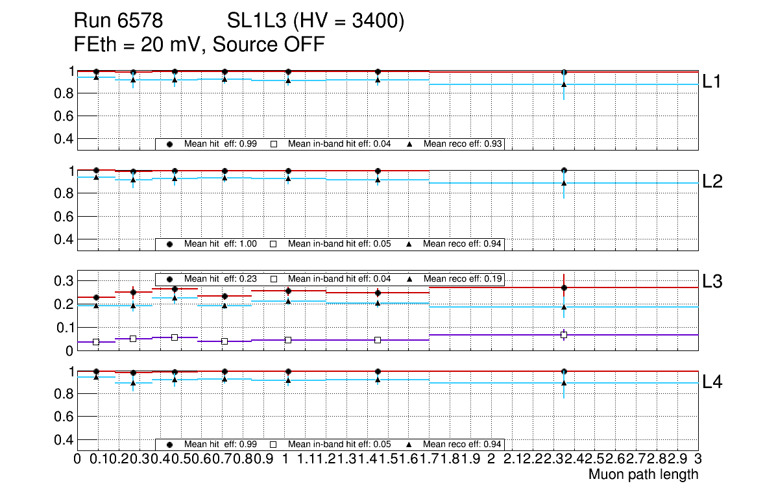The width and height of the screenshot is (776, 501).
Task: Click the 'Muon path length' axis title
Action: pyautogui.click(x=643, y=474)
